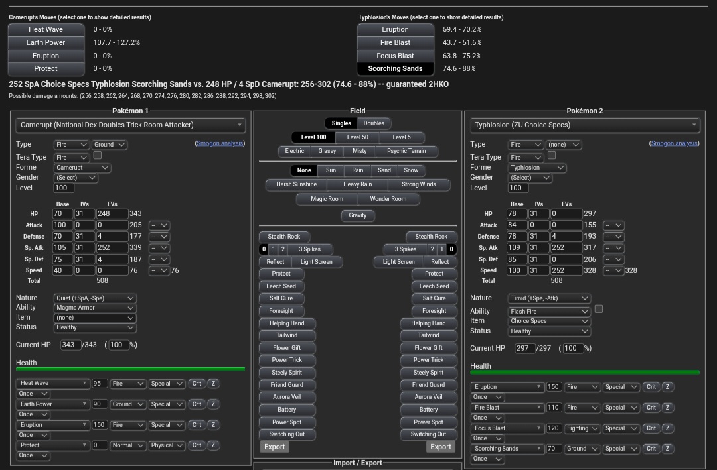Toggle Stealth Rock on Typhlosion's side
Screen dimensions: 717x470
click(432, 237)
